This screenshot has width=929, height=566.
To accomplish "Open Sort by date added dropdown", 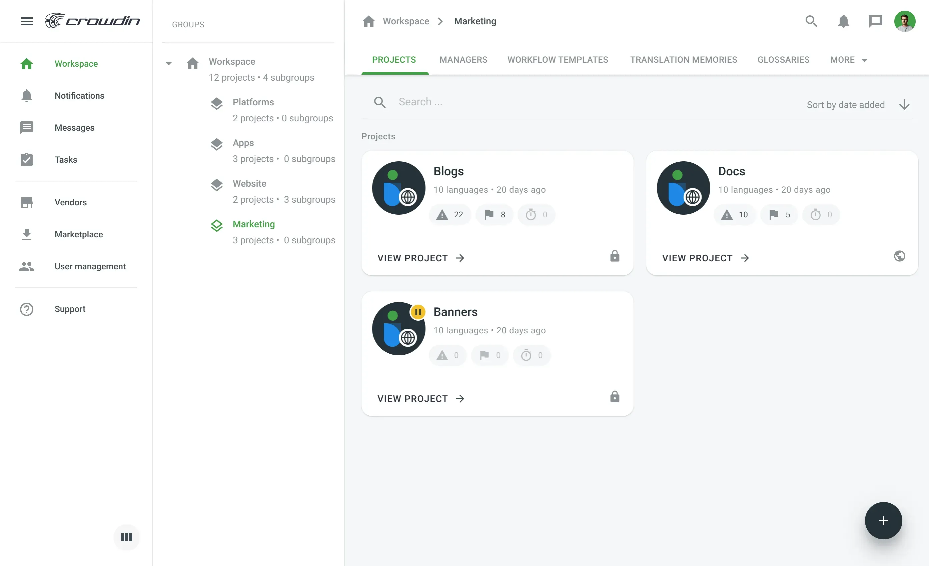I will tap(845, 105).
